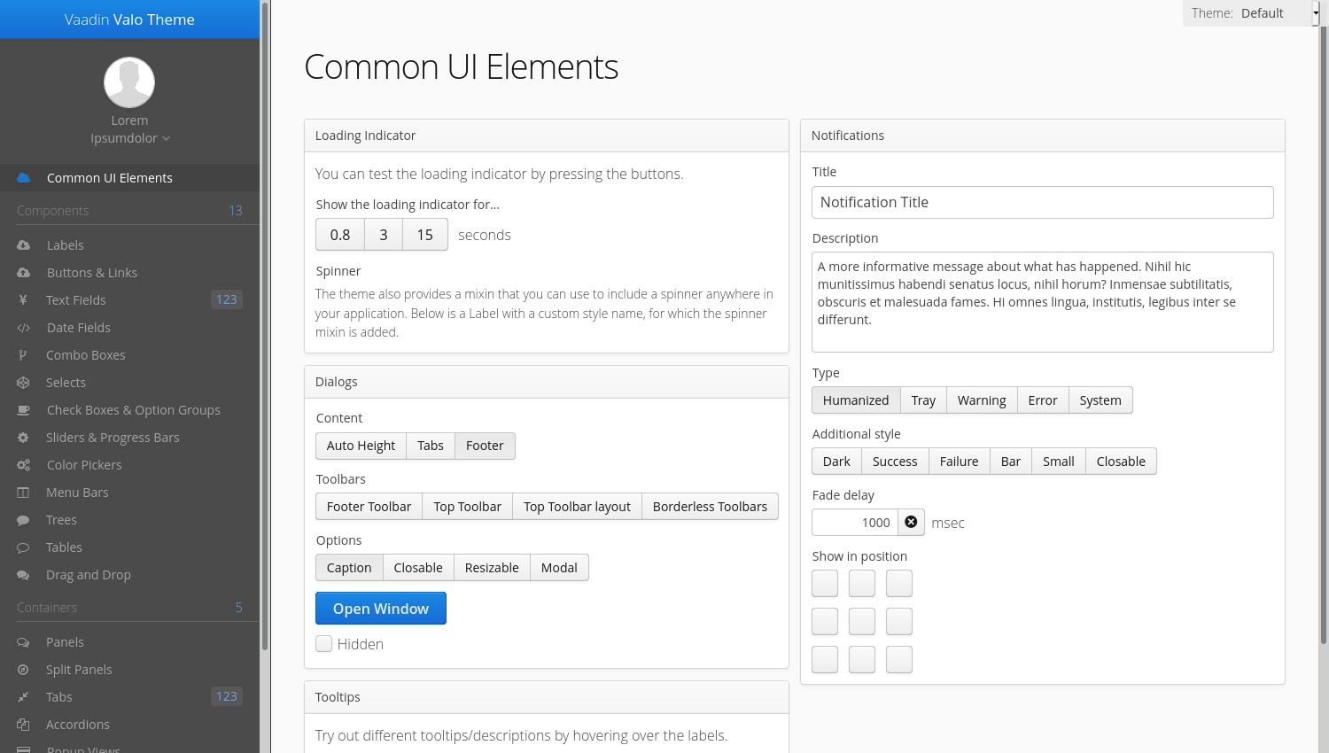Viewport: 1329px width, 753px height.
Task: Click the gear icon beside Sliders & Progress Bars
Action: click(x=23, y=438)
